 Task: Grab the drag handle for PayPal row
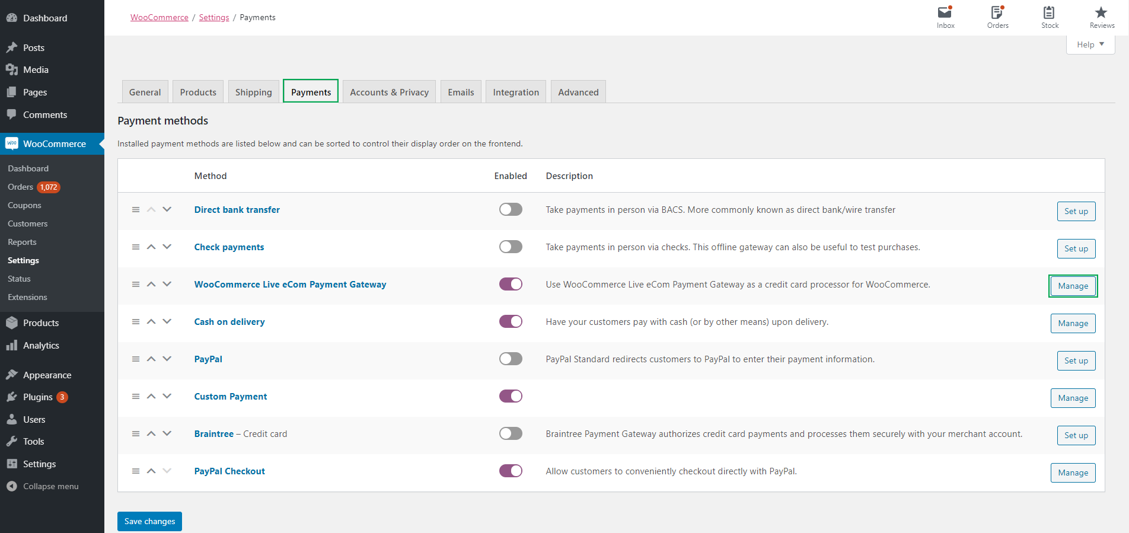click(136, 359)
